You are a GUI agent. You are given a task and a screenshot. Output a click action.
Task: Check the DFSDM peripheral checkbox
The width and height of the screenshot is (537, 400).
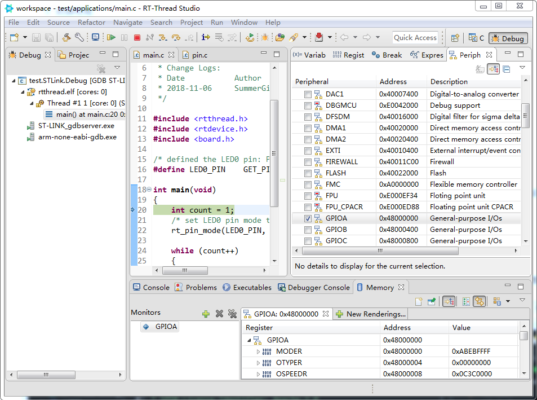[308, 117]
